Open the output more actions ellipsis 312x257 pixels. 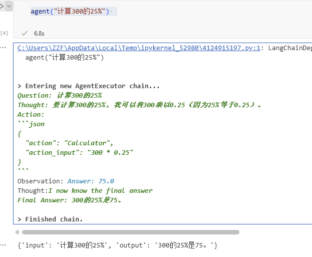[3, 48]
